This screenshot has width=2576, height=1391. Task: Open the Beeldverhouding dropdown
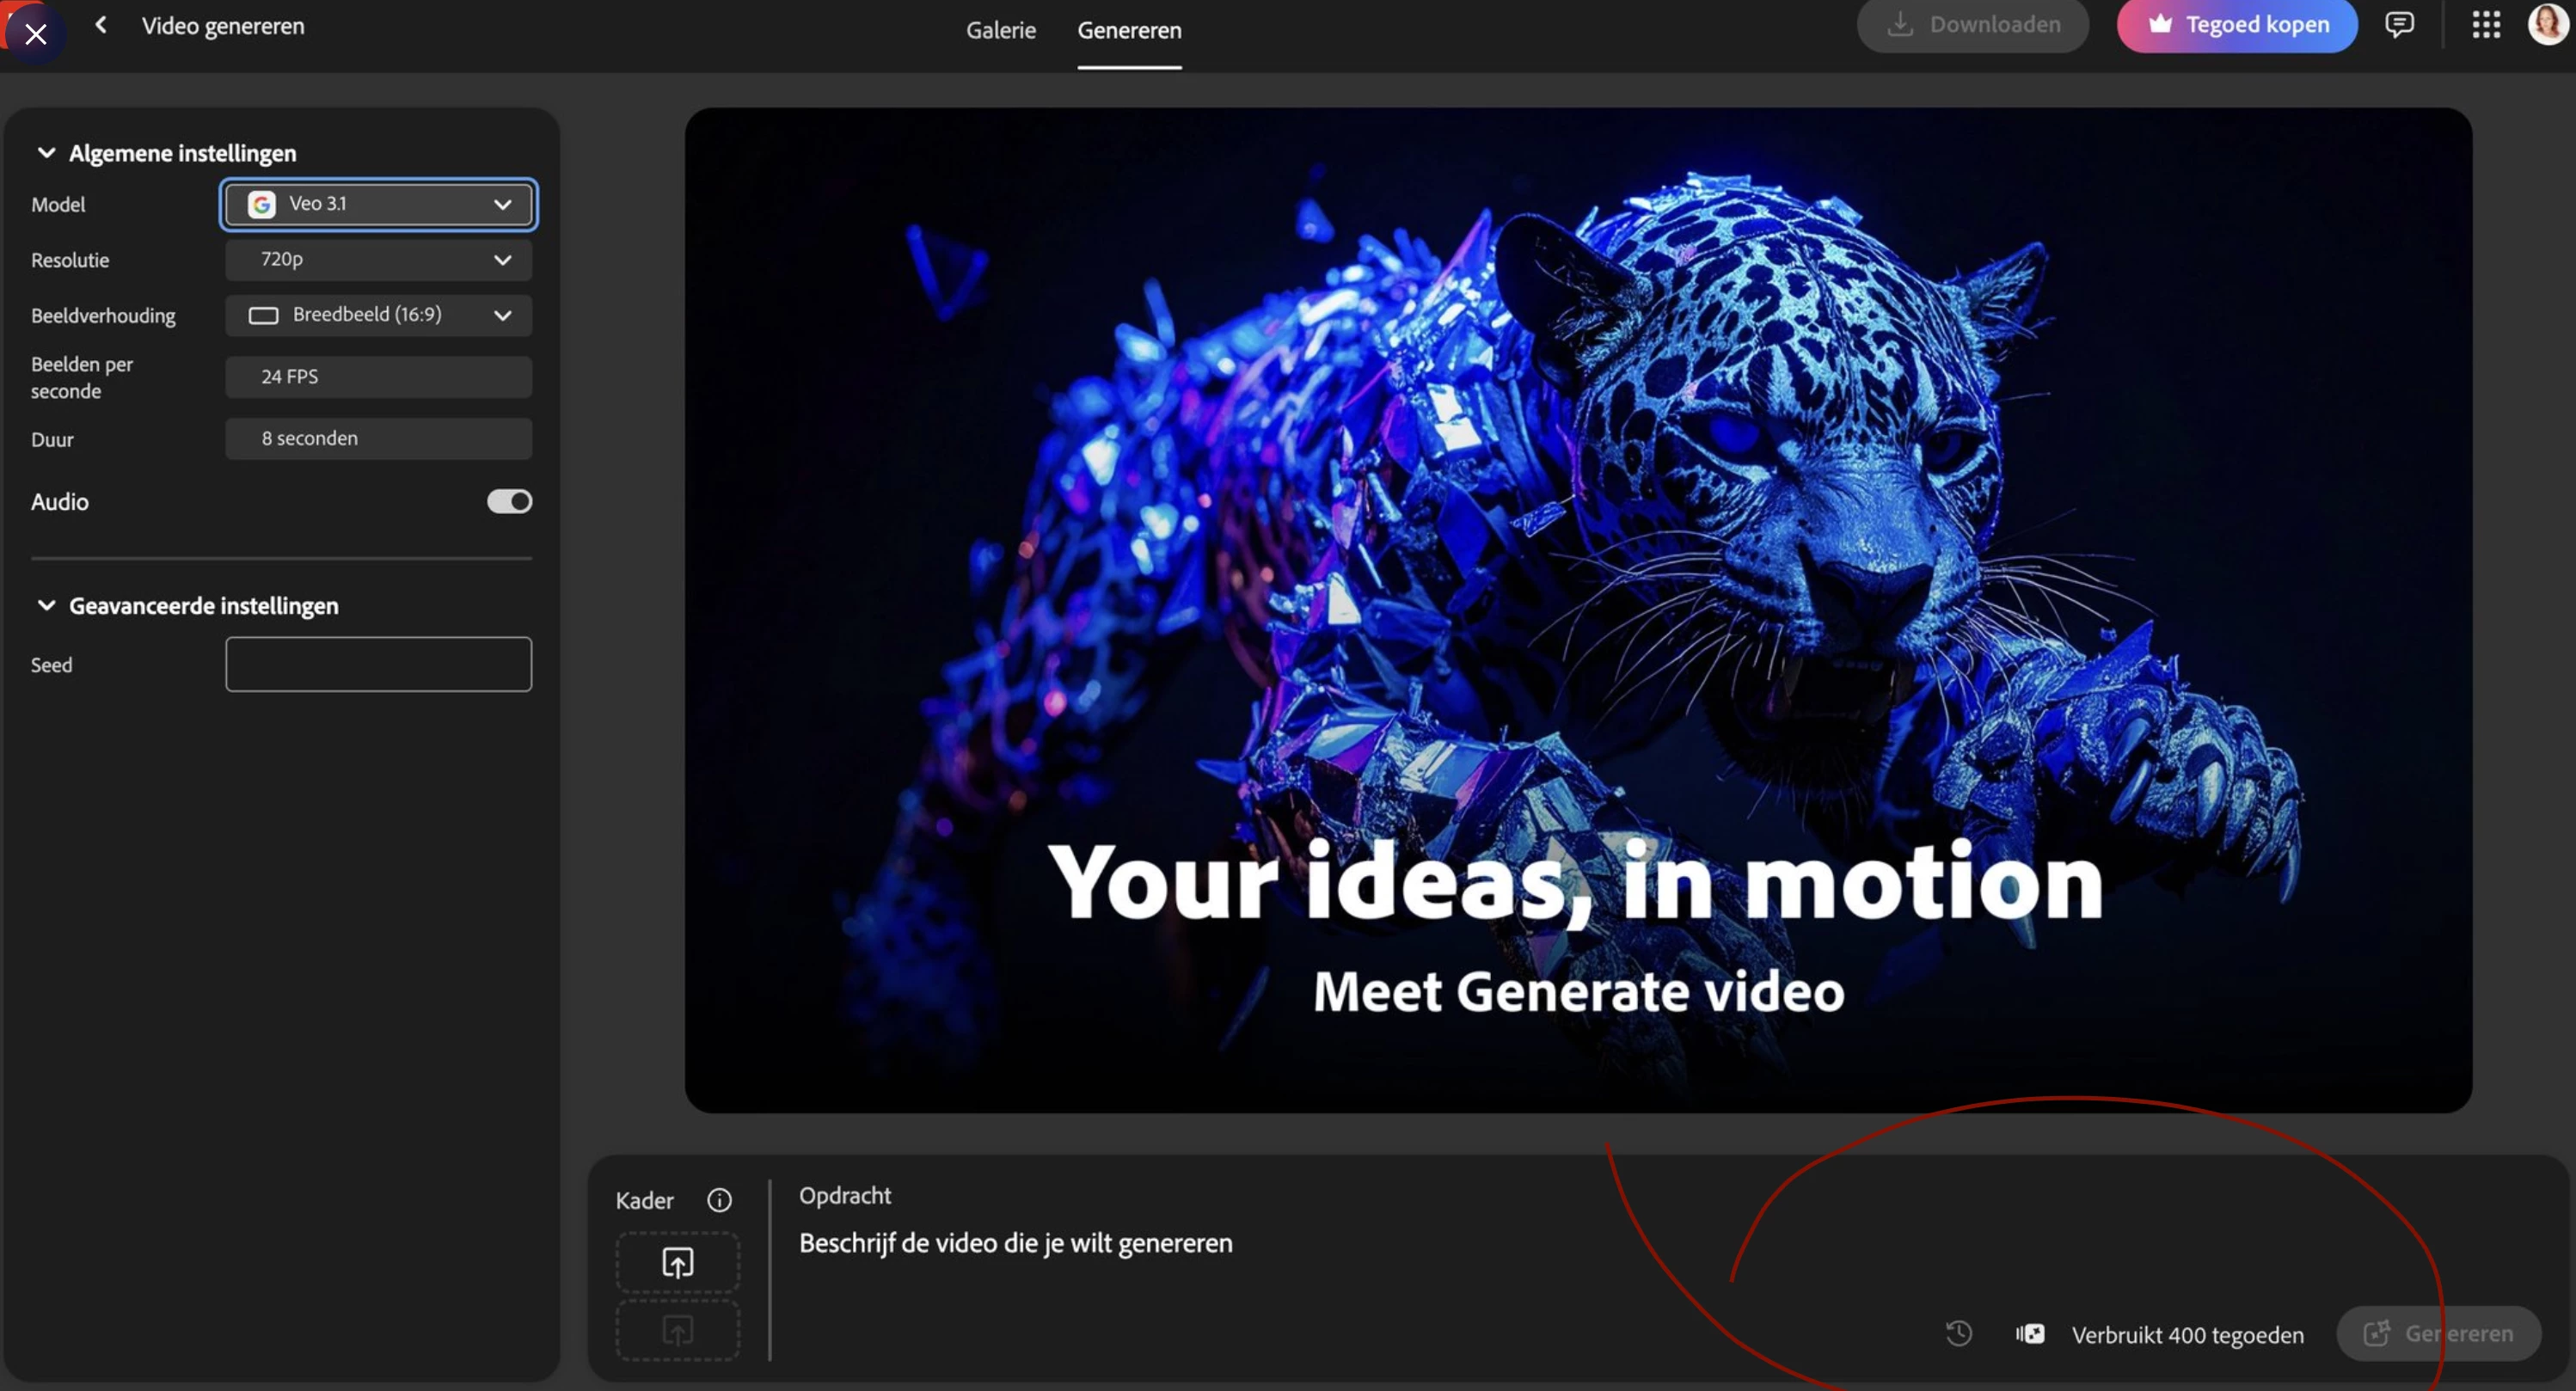[379, 315]
